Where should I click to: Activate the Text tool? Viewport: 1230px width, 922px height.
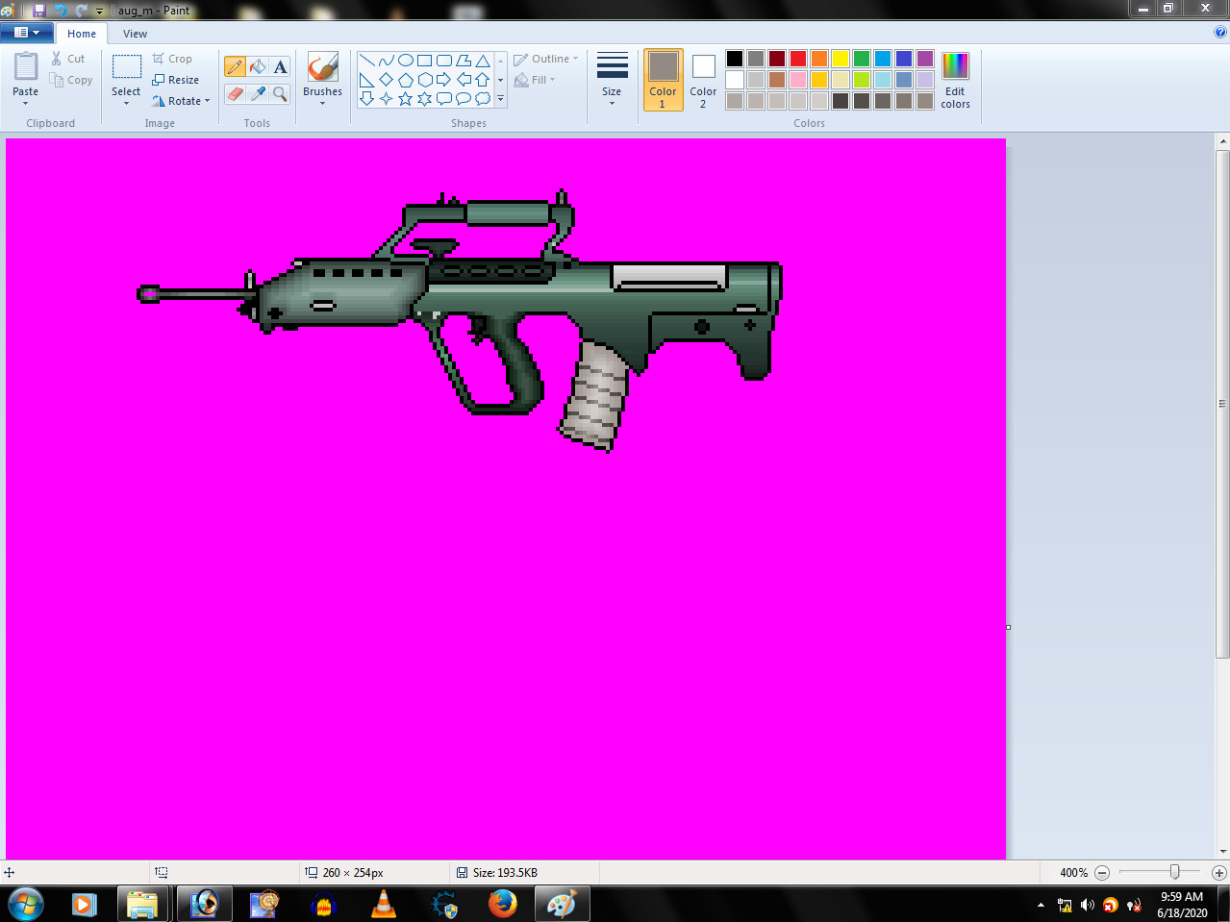click(x=279, y=65)
